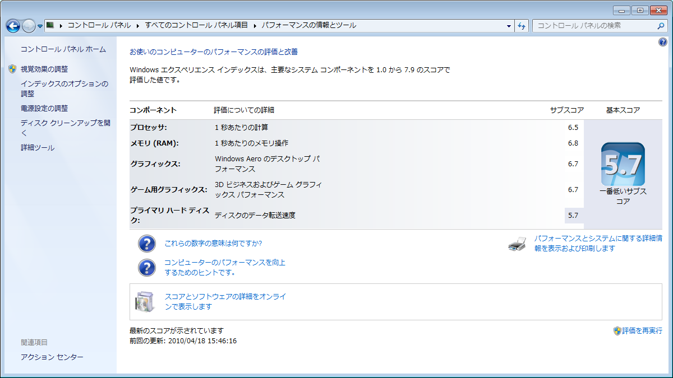Open 視覚効果の調整 in the sidebar

44,69
